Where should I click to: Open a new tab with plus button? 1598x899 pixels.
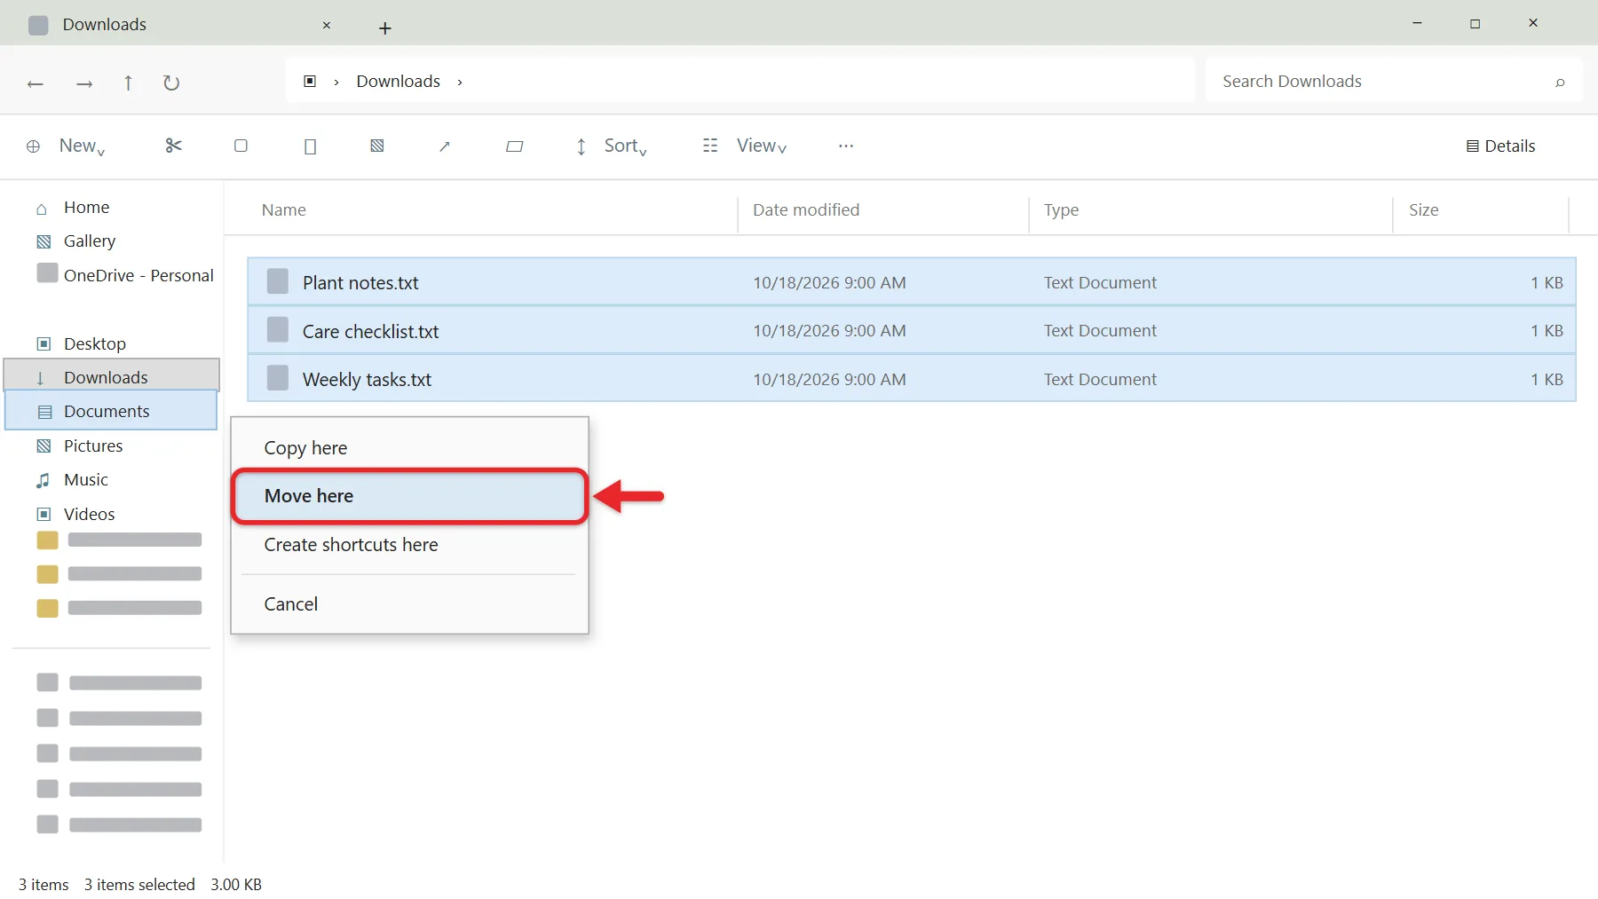[x=384, y=28]
